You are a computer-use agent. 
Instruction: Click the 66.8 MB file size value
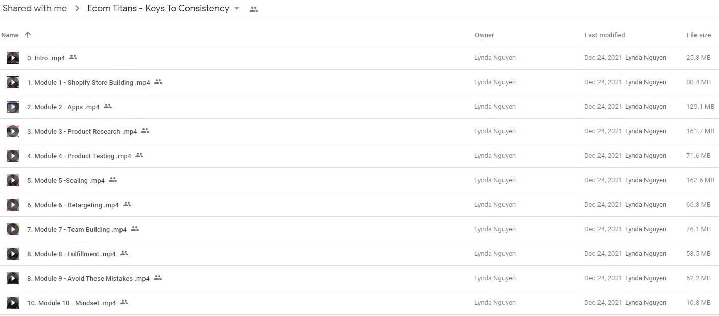pos(699,205)
